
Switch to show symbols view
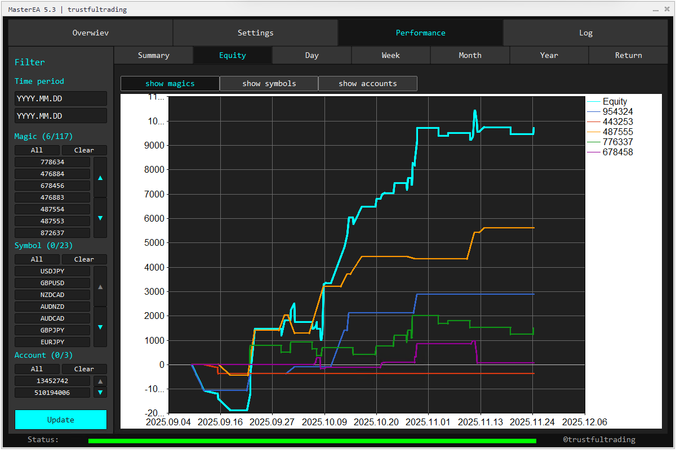pos(269,84)
